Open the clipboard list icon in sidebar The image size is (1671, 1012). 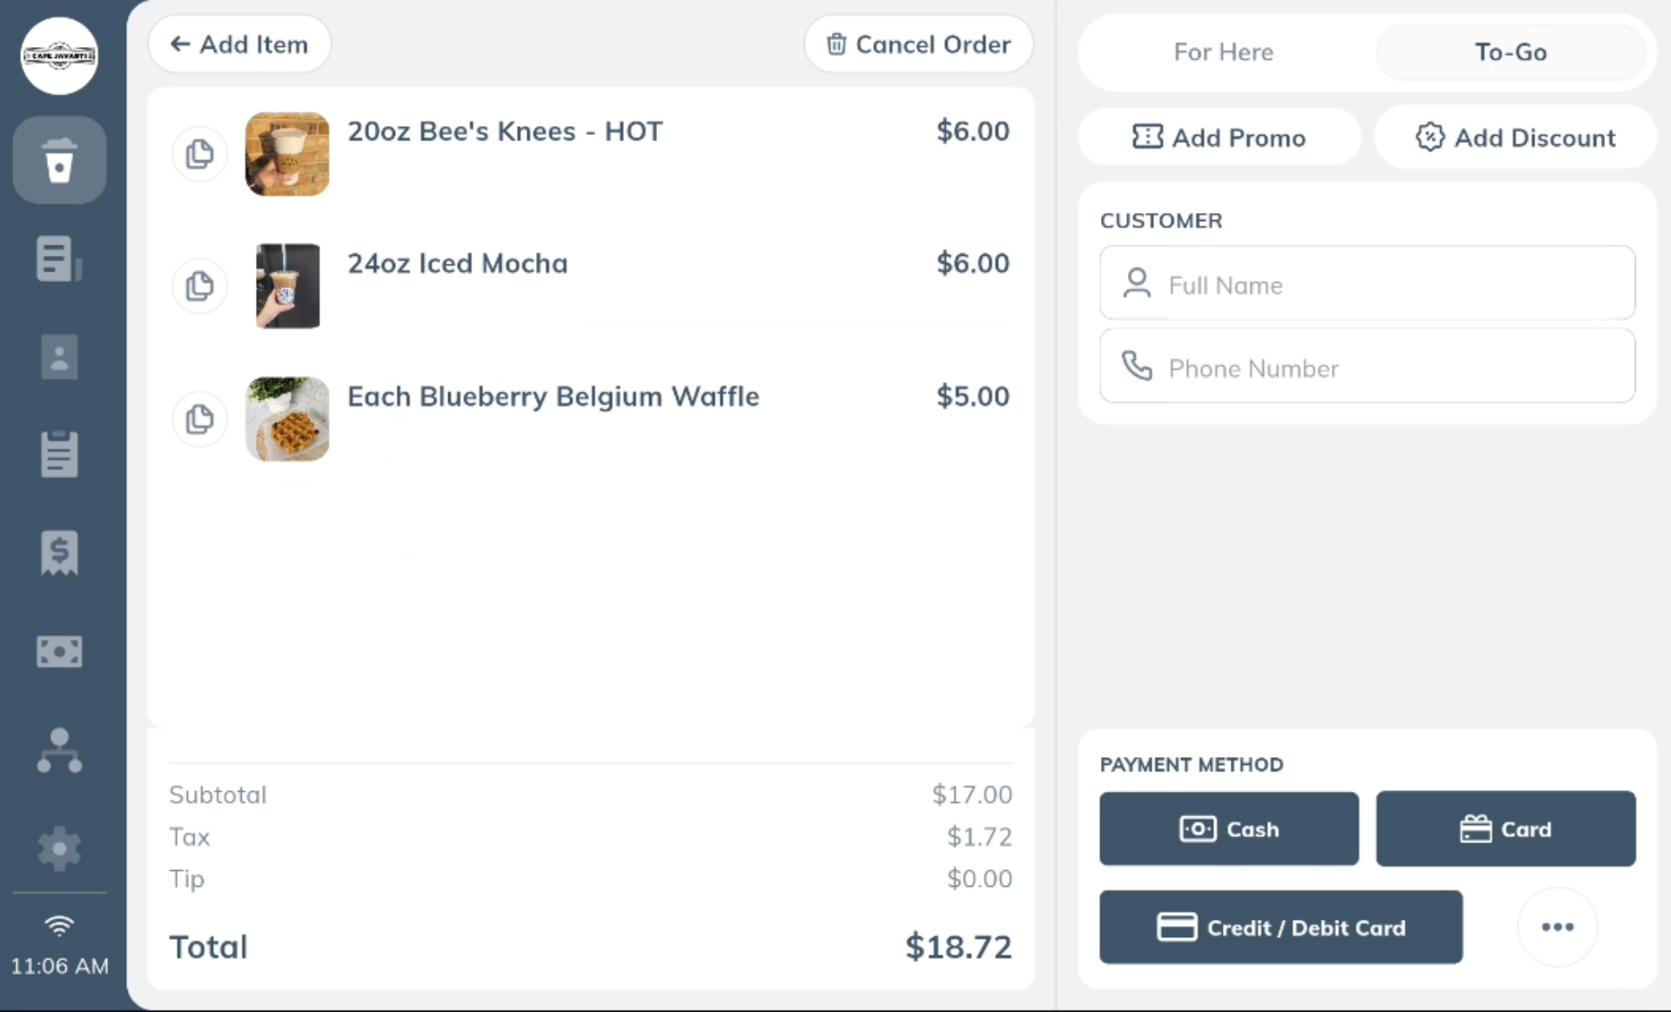(59, 454)
